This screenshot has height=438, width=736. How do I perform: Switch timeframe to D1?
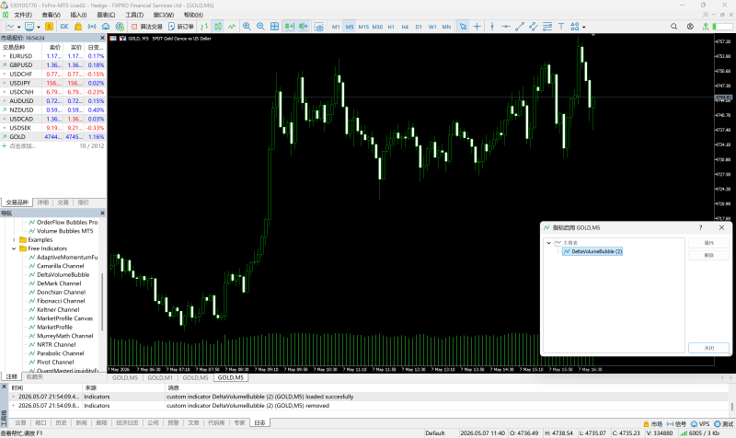[x=419, y=27]
